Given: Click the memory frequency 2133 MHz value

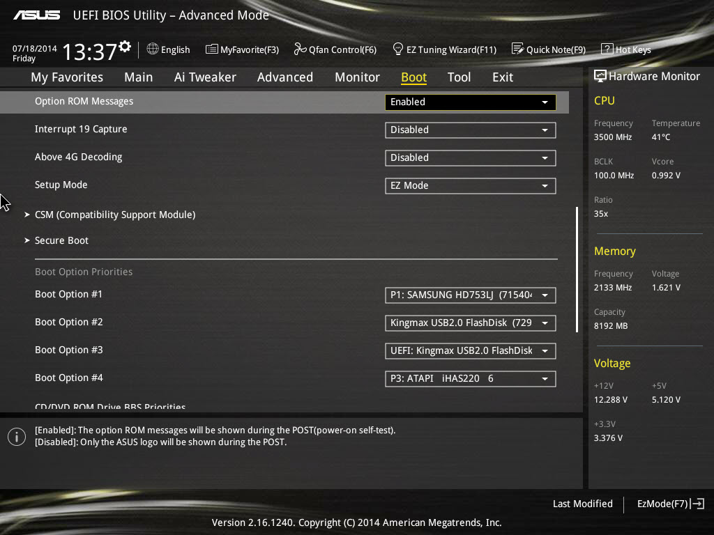Looking at the screenshot, I should point(612,288).
